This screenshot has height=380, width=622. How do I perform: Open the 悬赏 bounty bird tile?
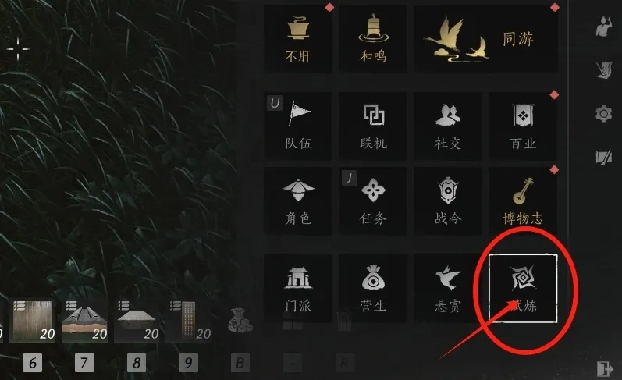click(448, 289)
